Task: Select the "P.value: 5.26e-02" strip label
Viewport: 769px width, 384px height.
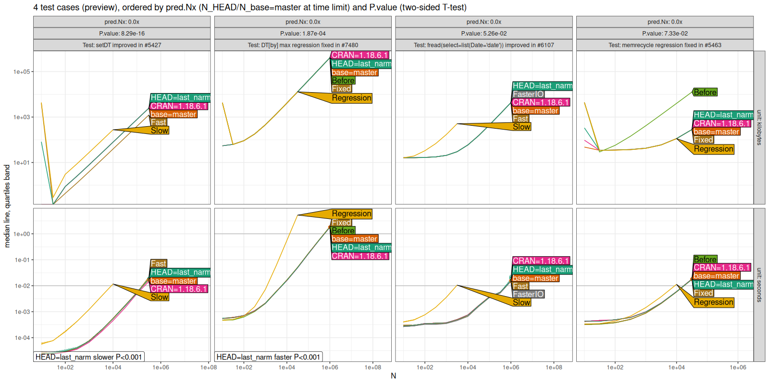Action: [x=484, y=34]
